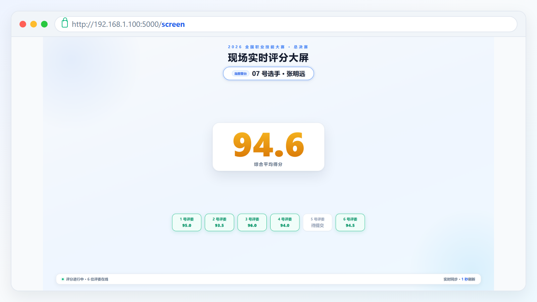The height and width of the screenshot is (302, 537).
Task: Select the 6 号评委 card showing 94.5
Action: click(x=350, y=222)
